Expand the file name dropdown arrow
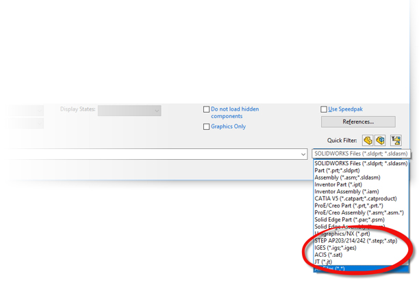Viewport: 419px width, 282px height. (x=303, y=154)
